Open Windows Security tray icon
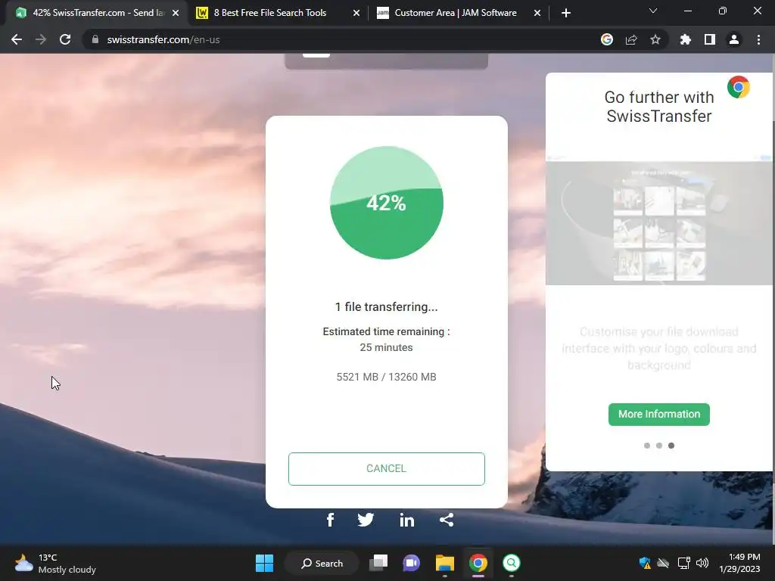 click(645, 563)
